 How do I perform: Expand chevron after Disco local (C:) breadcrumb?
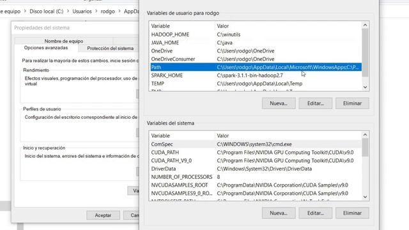click(x=68, y=11)
